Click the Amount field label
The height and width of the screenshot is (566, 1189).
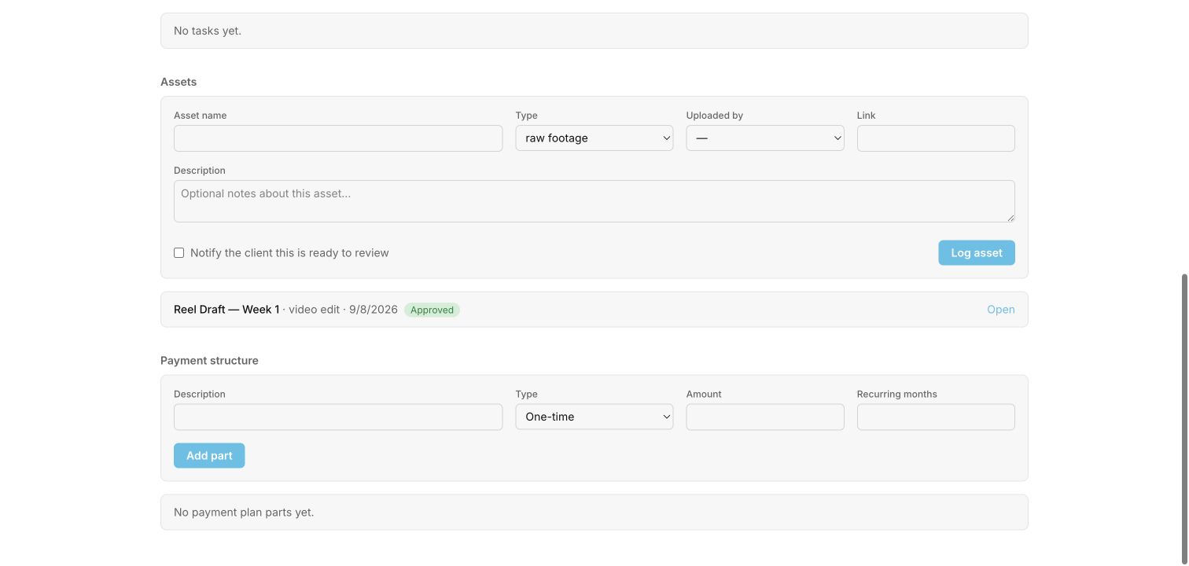pyautogui.click(x=704, y=395)
